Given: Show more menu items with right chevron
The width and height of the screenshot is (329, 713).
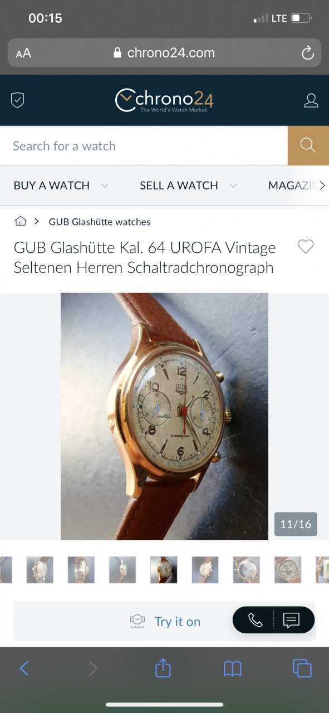Looking at the screenshot, I should click(x=322, y=185).
